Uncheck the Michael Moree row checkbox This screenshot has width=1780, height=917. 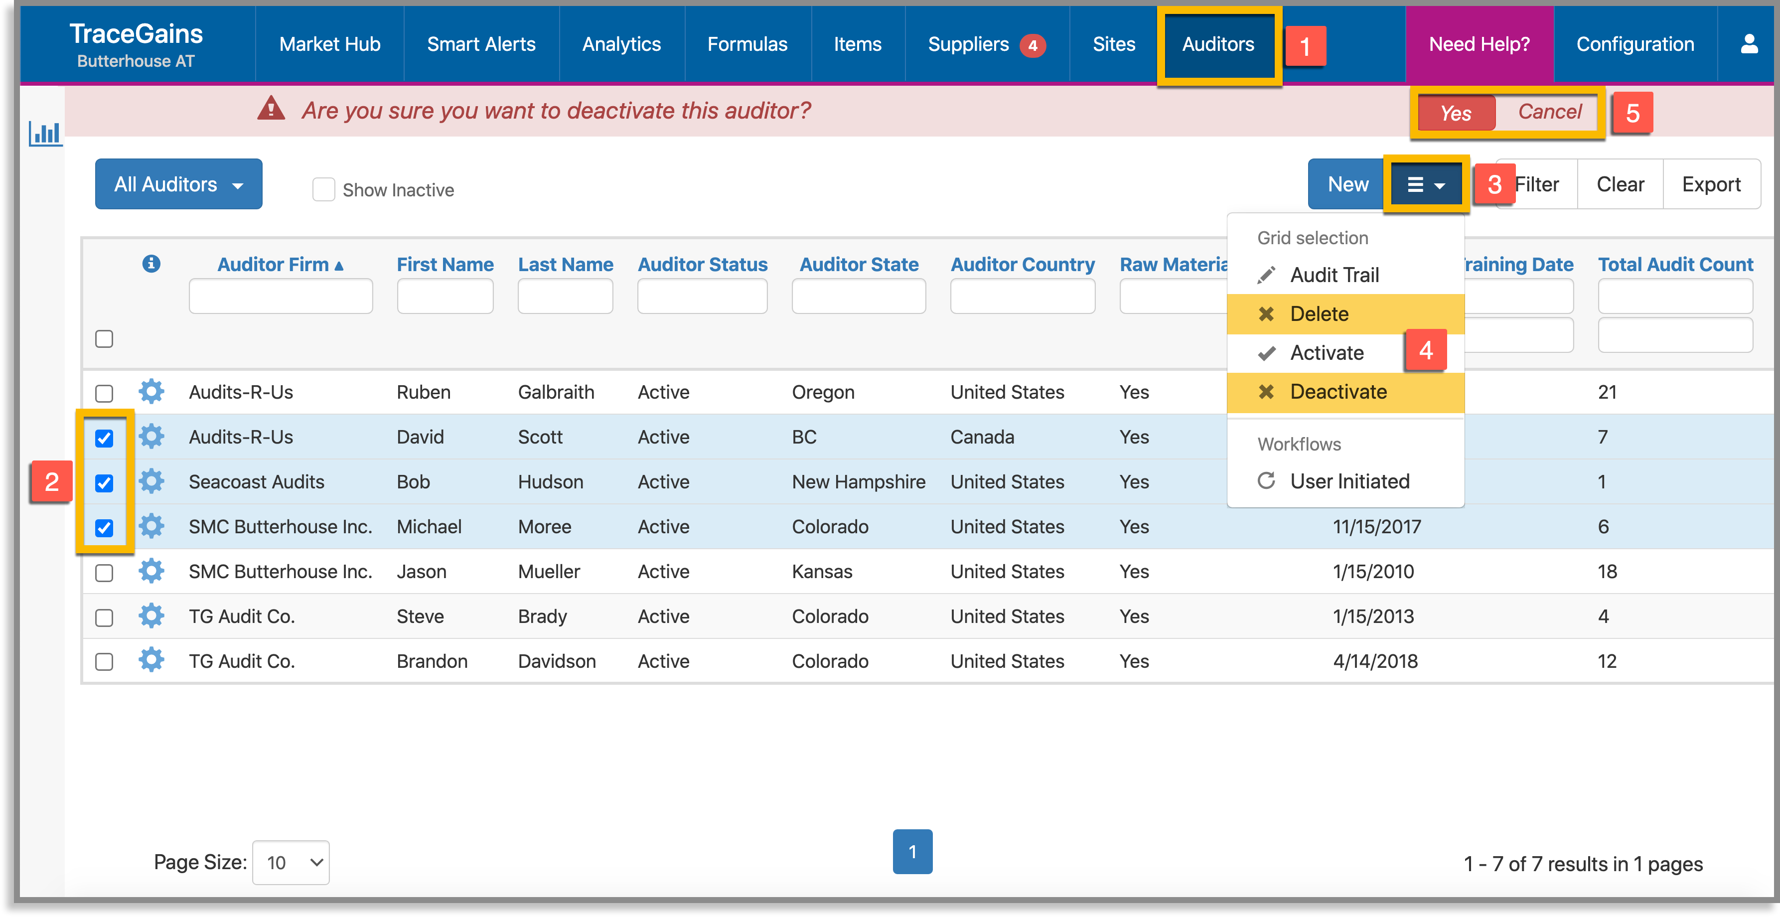pos(104,527)
